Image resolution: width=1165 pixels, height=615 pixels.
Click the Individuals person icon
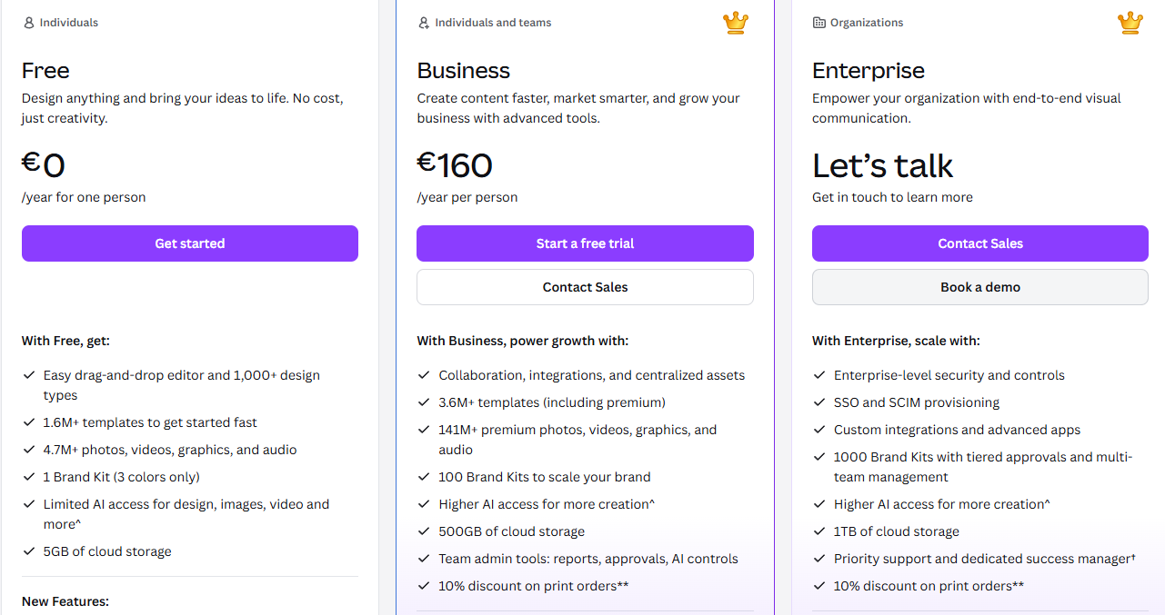(28, 23)
